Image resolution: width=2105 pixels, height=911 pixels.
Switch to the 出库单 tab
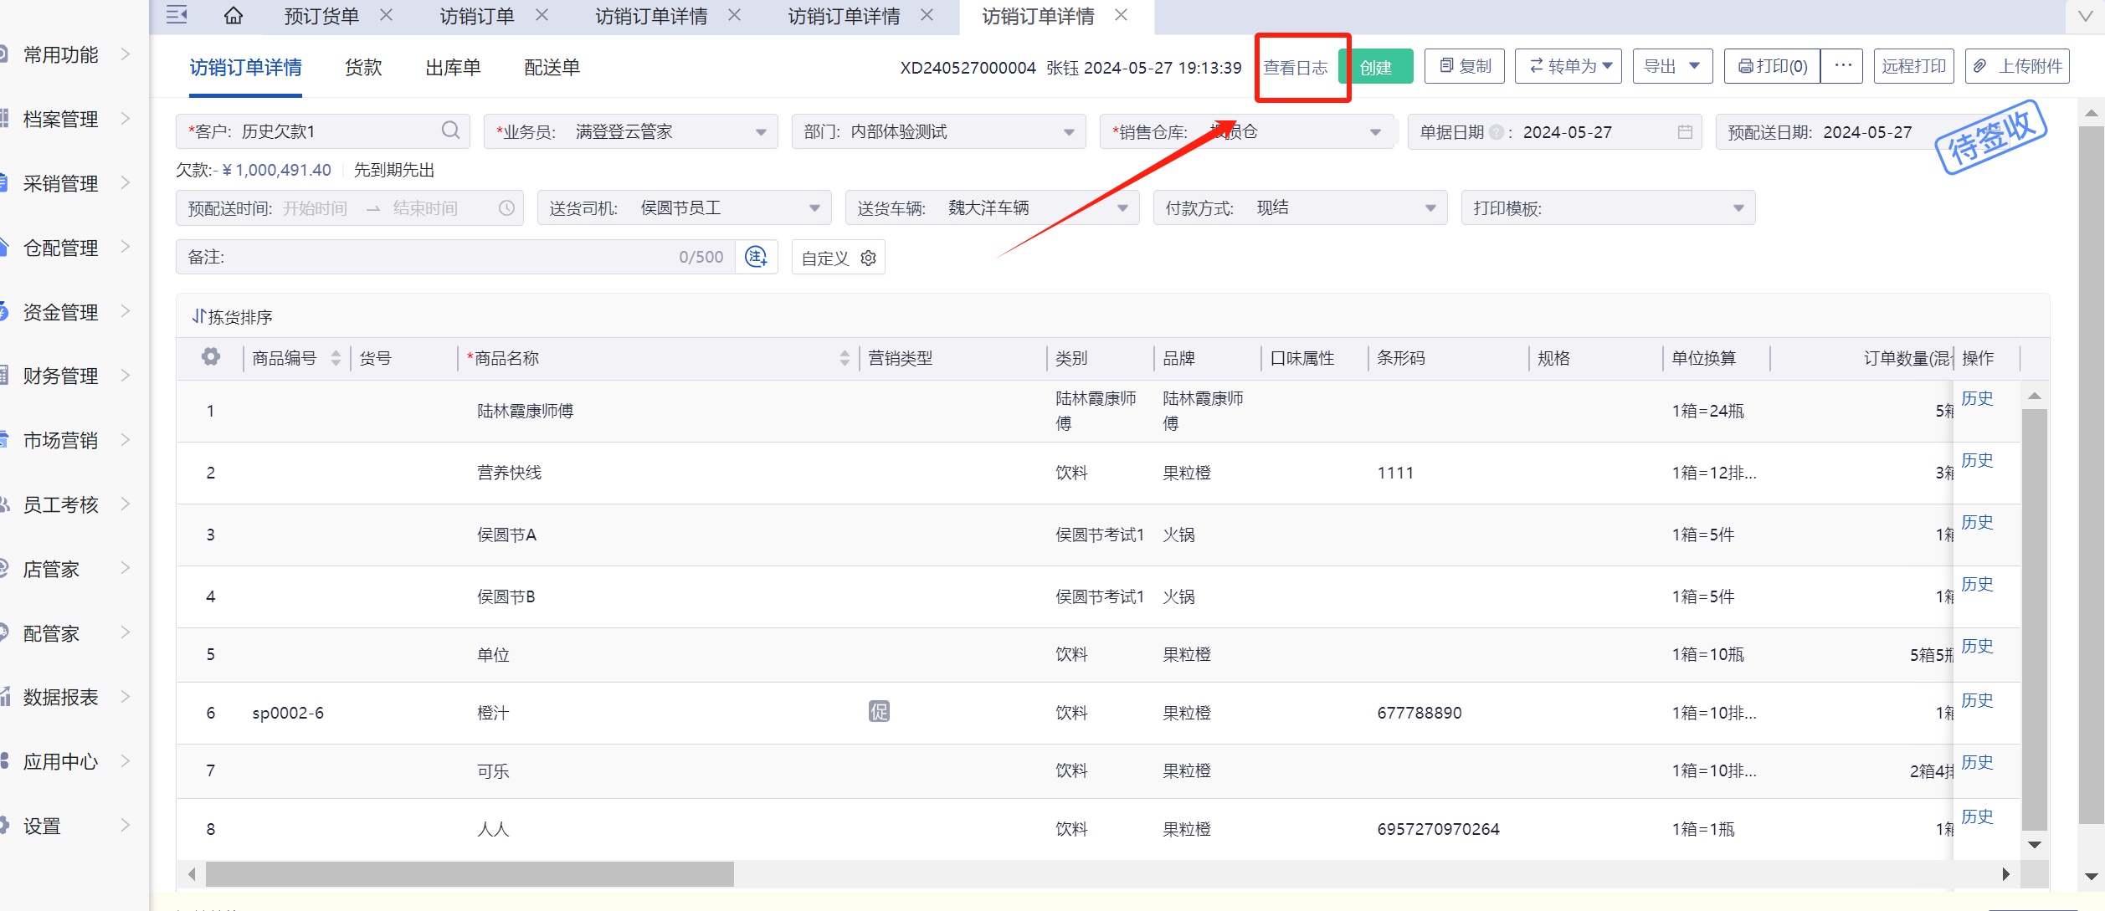click(x=453, y=68)
